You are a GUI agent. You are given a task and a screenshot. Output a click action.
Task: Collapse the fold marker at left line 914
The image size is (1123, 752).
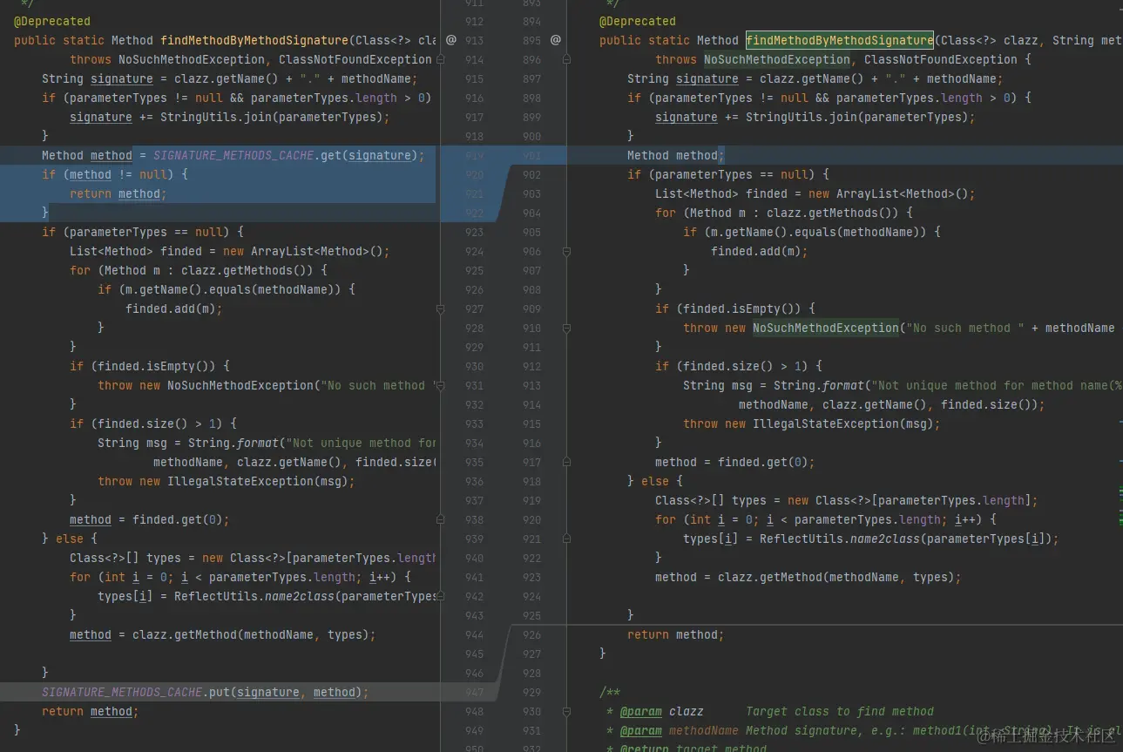click(440, 59)
